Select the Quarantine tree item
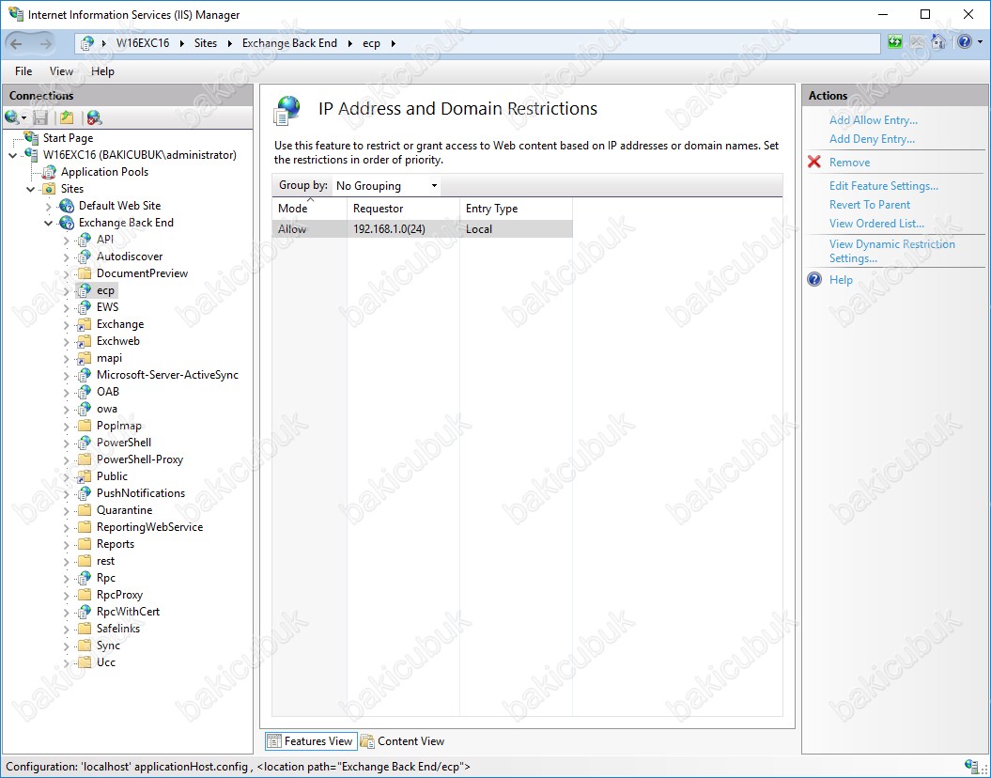 tap(125, 510)
